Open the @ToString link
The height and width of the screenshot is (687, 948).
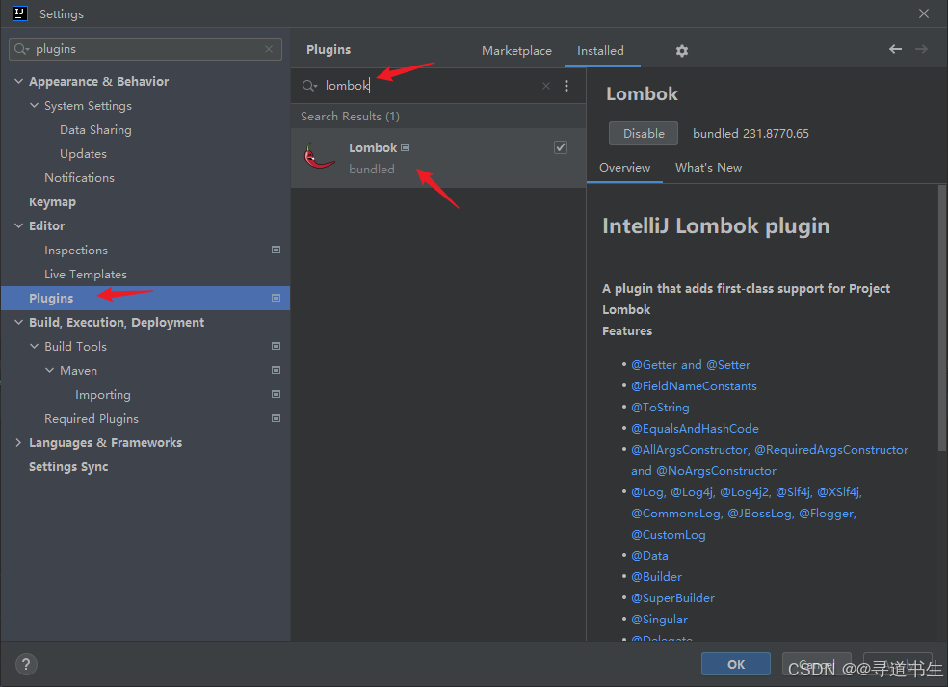point(660,407)
